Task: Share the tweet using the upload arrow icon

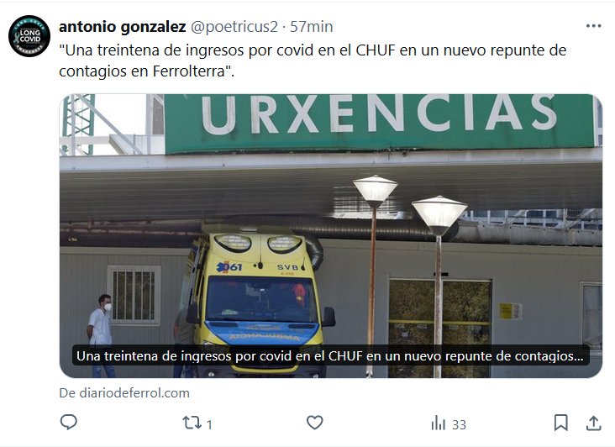Action: (x=593, y=423)
